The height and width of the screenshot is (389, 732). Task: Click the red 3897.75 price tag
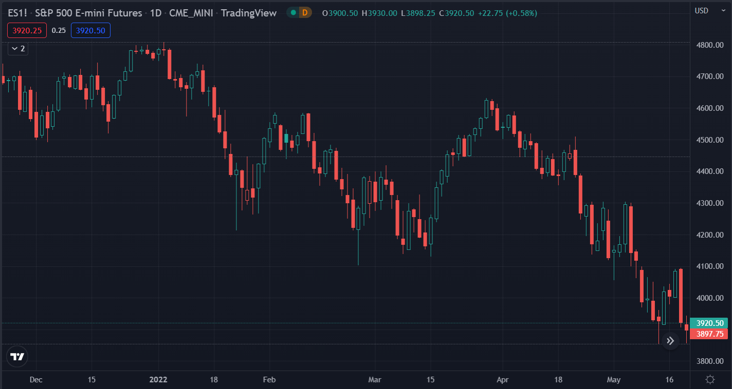[709, 334]
